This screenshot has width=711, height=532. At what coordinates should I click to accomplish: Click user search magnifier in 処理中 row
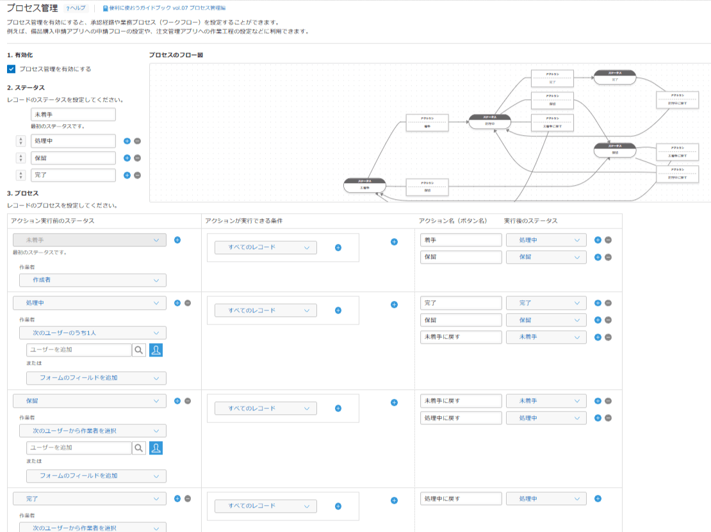point(139,350)
